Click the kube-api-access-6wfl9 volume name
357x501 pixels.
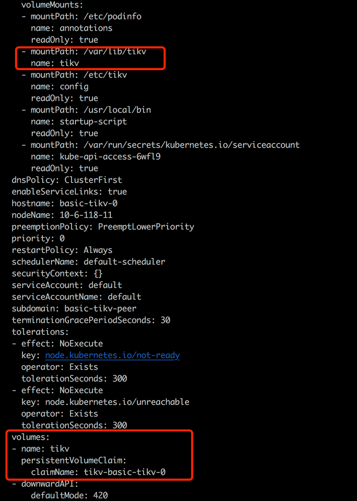tap(110, 157)
